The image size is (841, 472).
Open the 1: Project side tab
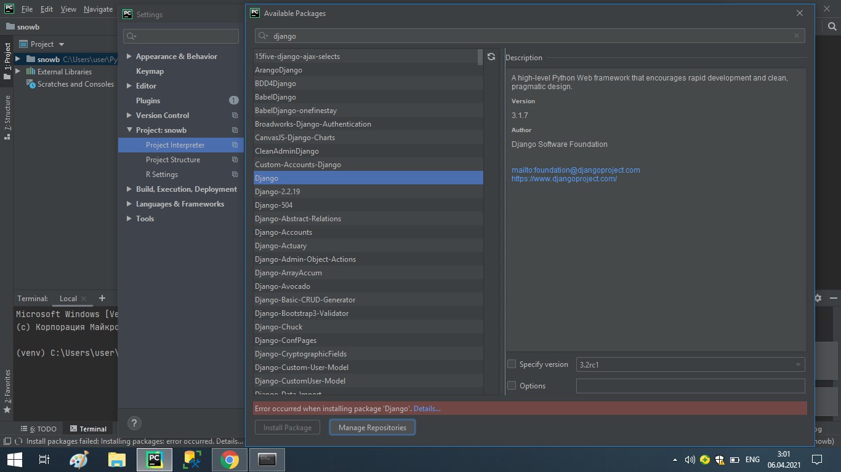[7, 61]
